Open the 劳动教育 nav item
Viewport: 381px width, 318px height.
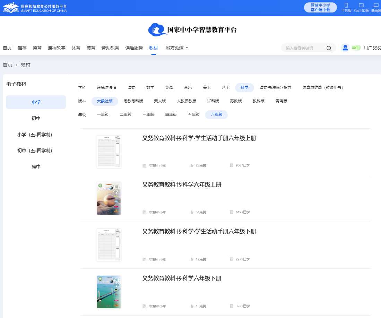(110, 48)
